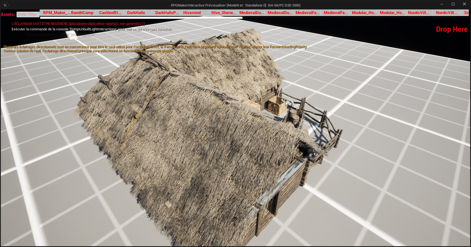
Task: Choose the first Modular_Ho... asset tab
Action: [x=363, y=13]
